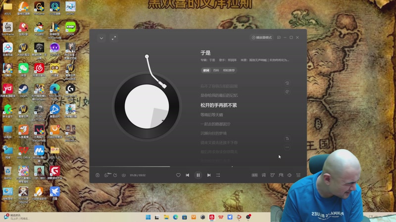The image size is (396, 222).
Task: Click the vinyl record album cover
Action: [x=147, y=107]
